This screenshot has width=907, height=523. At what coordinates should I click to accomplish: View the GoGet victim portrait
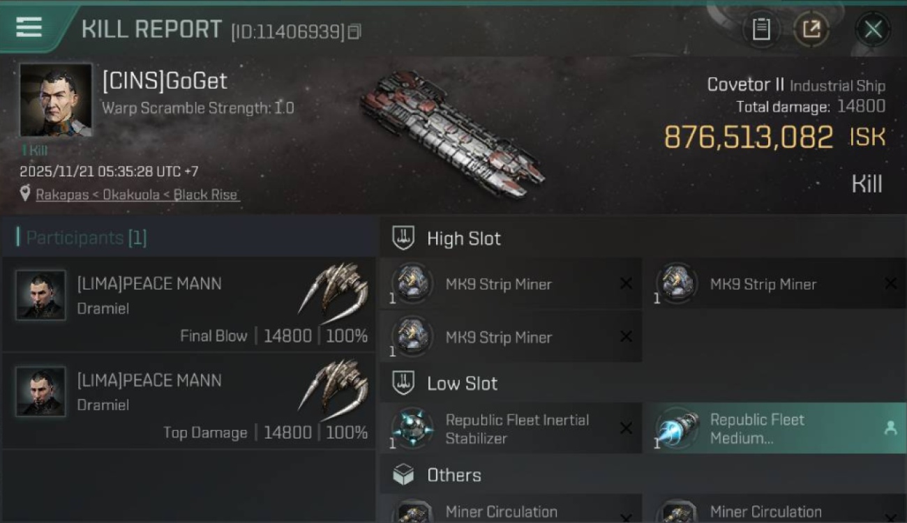pos(56,100)
